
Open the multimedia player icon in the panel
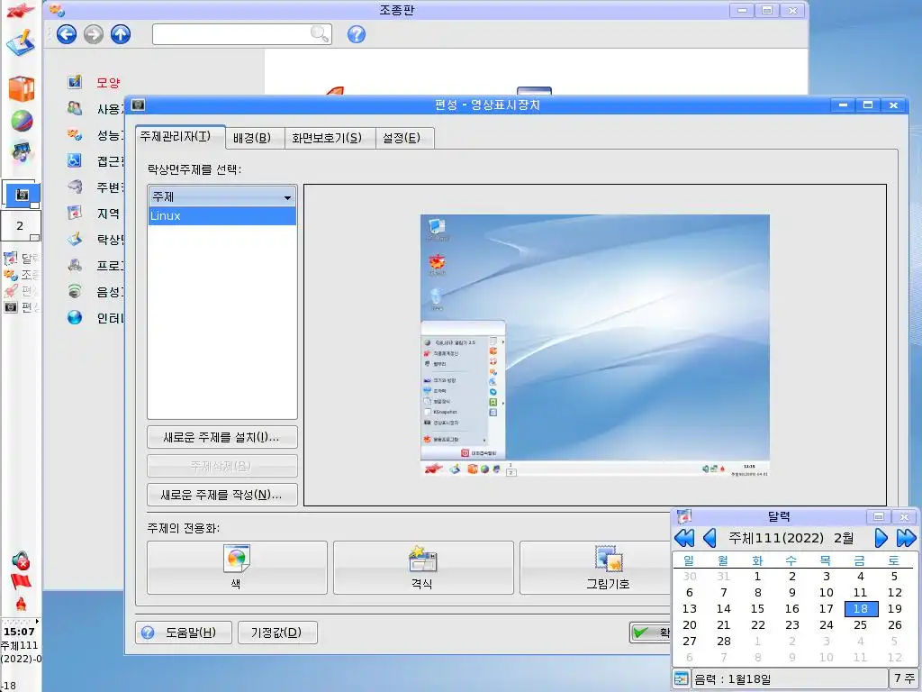(22, 152)
